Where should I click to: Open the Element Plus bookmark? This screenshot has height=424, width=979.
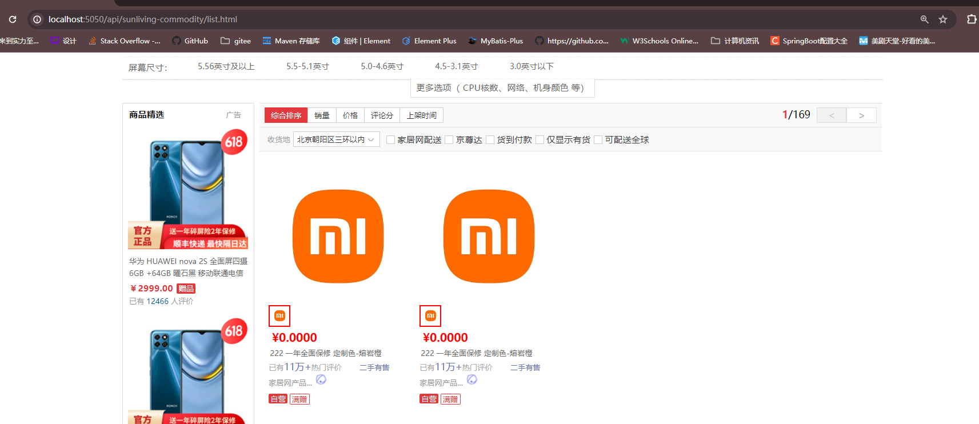coord(429,41)
